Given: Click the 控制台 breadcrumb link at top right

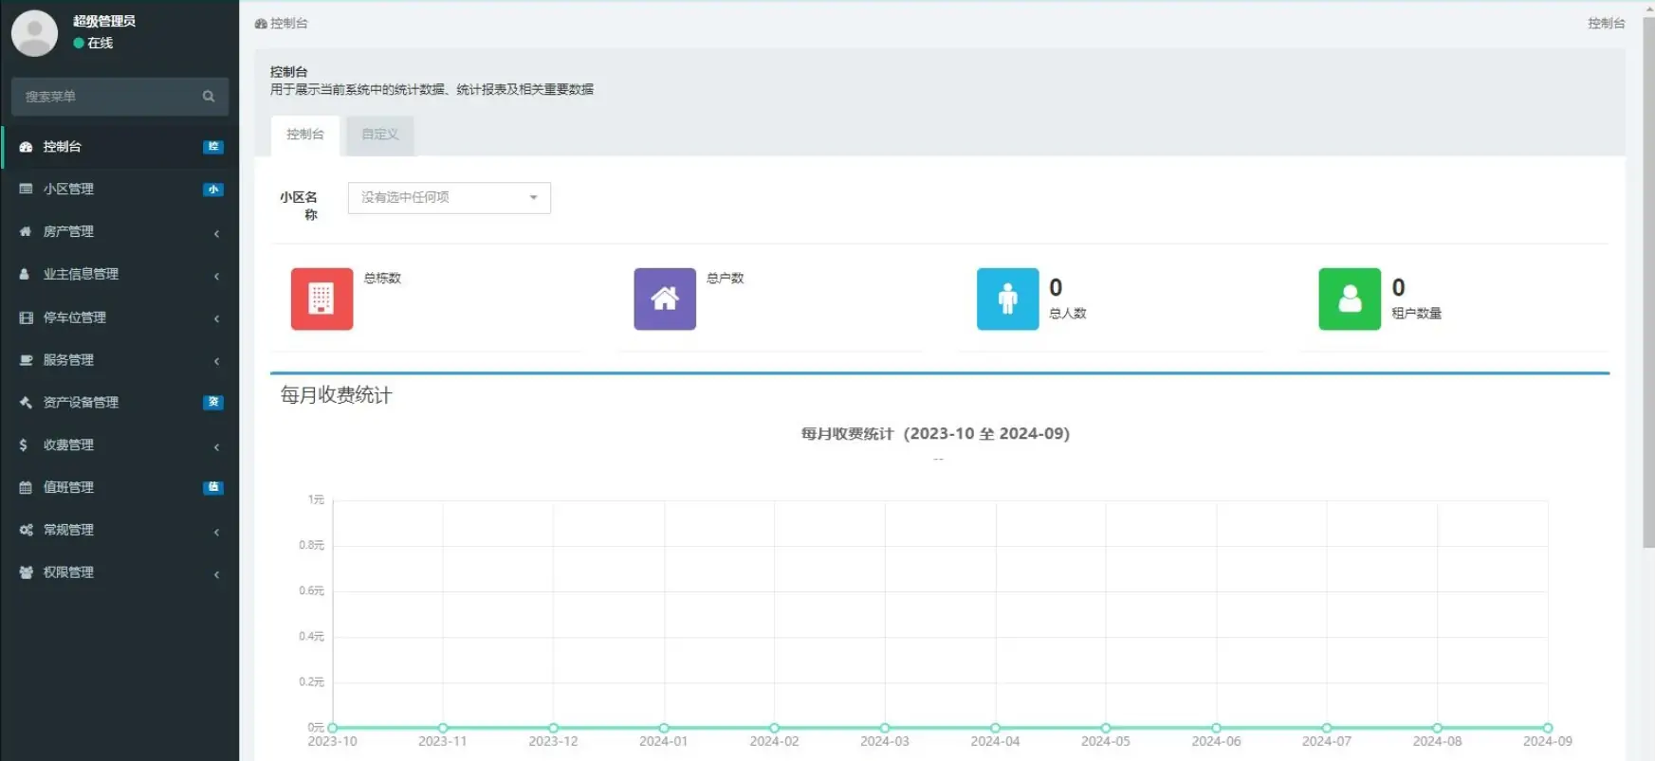Looking at the screenshot, I should (x=1606, y=23).
